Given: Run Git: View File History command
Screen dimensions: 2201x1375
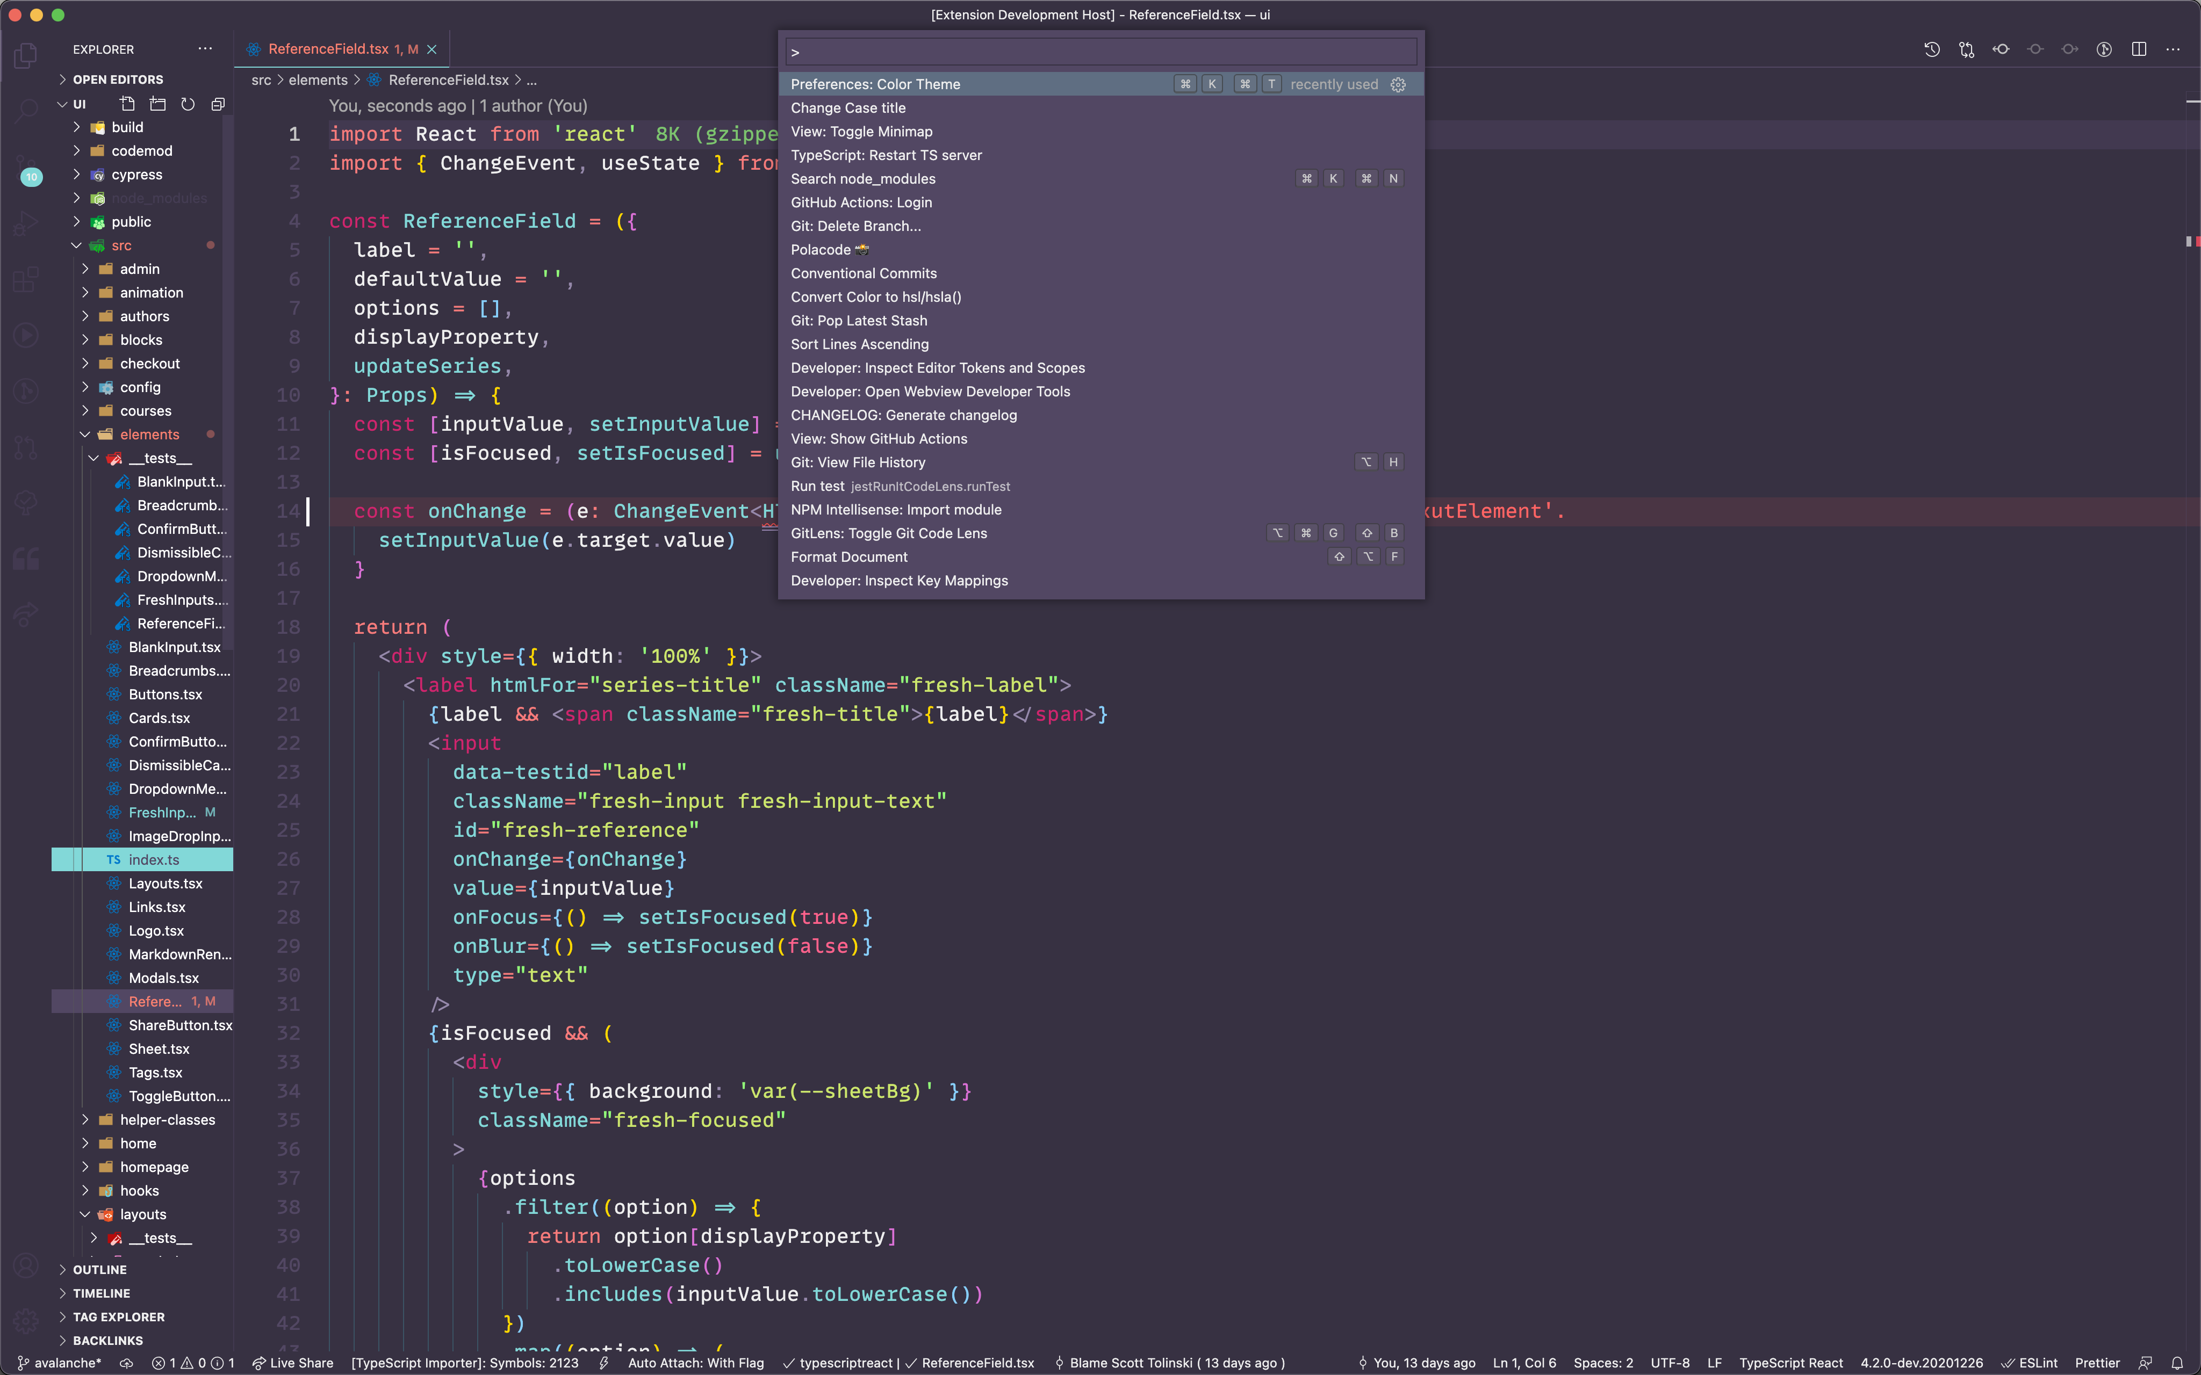Looking at the screenshot, I should pyautogui.click(x=1100, y=462).
